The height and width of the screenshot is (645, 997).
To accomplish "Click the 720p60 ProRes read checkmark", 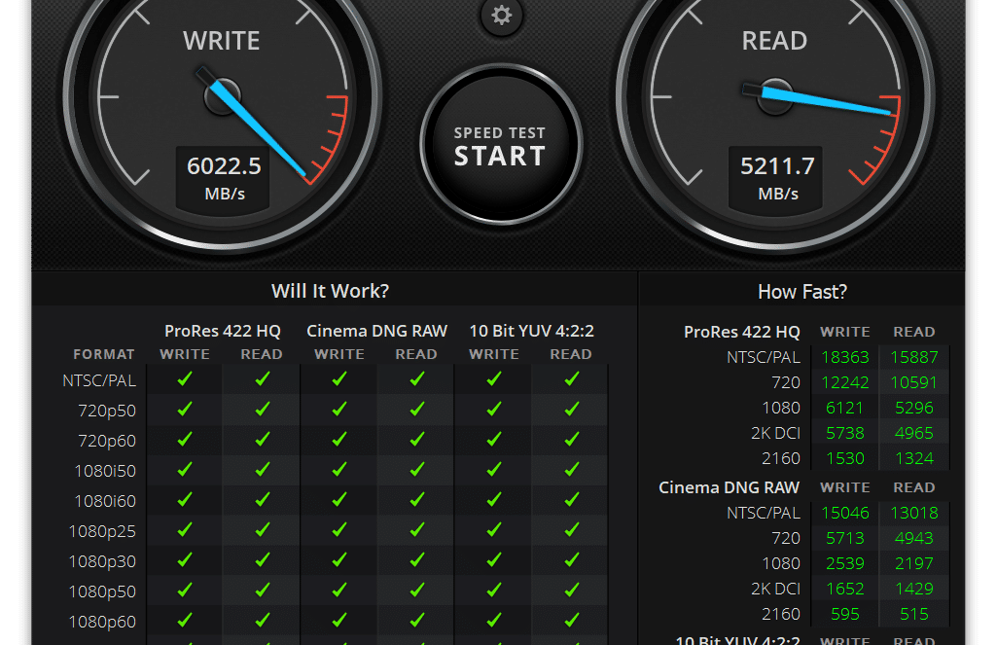I will coord(262,439).
